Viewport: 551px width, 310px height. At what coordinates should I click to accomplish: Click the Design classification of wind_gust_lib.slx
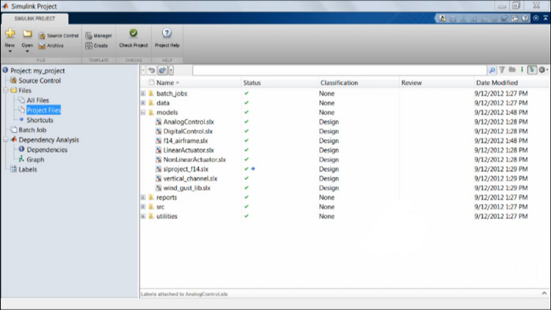click(x=329, y=188)
